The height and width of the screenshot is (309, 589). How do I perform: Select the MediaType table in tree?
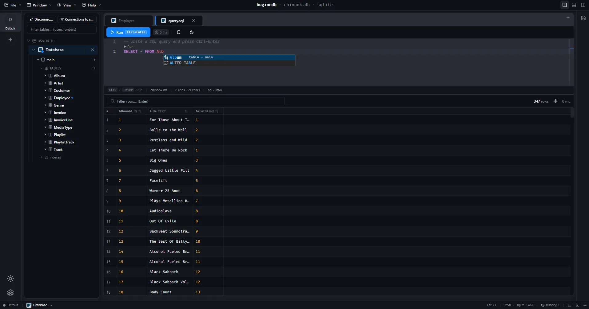click(x=63, y=127)
